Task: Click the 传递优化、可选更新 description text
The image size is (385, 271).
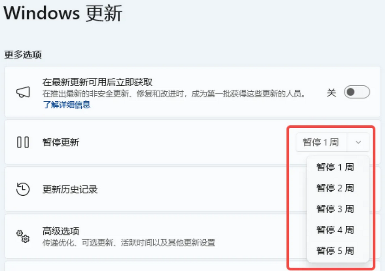Action: (129, 243)
